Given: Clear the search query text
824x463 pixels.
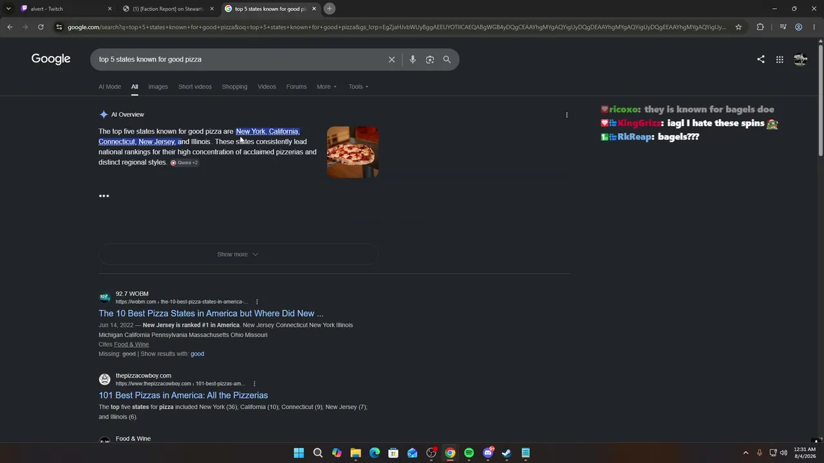Looking at the screenshot, I should (391, 59).
